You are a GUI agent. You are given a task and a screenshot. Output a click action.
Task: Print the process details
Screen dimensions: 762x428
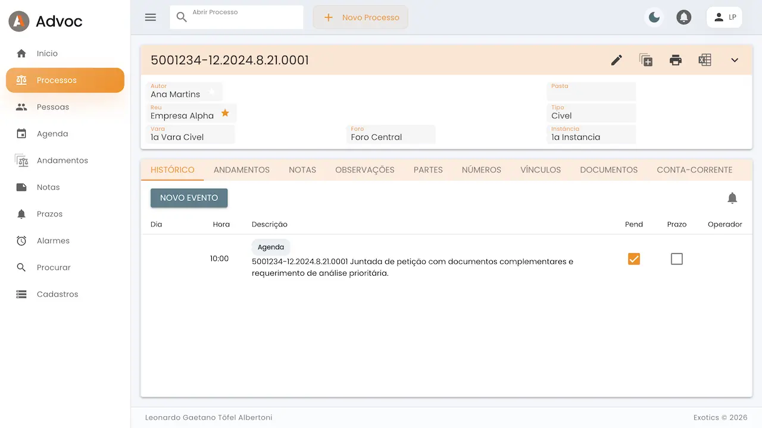[x=676, y=60]
